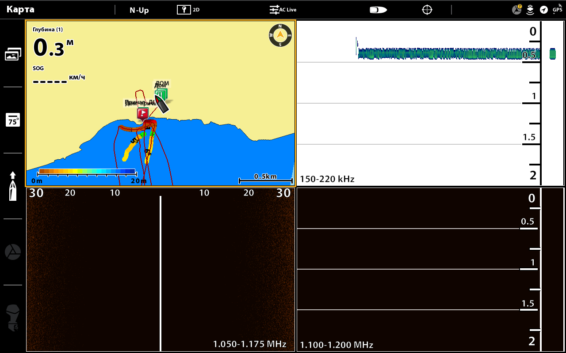Click the depth color scale bar

87,171
